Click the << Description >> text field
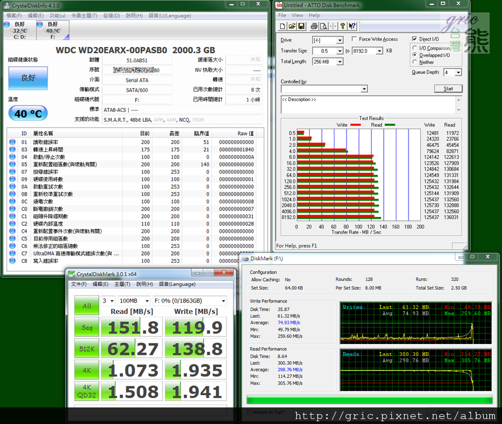 coord(368,104)
